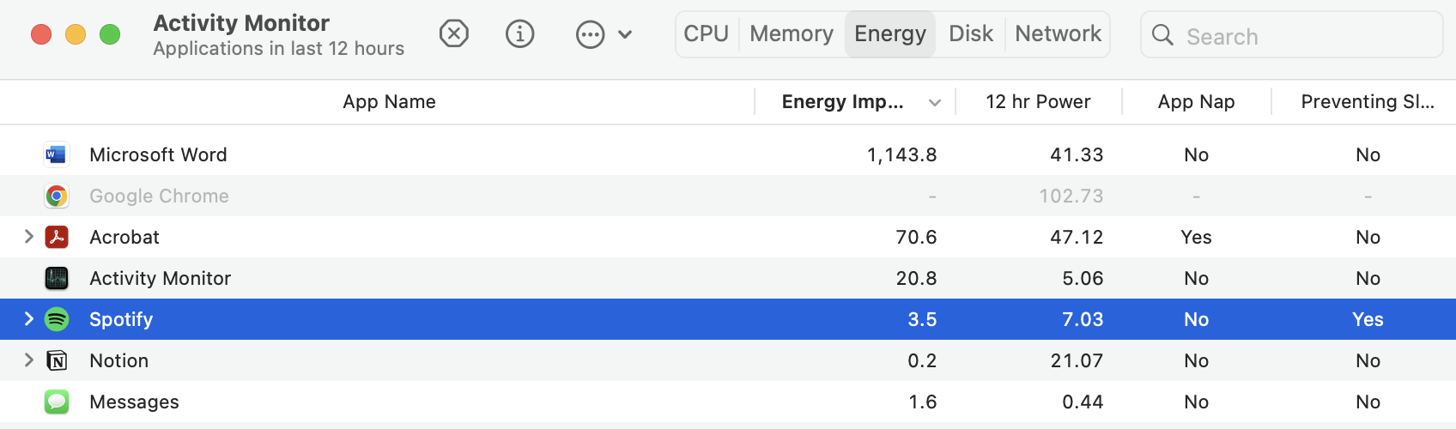Click the inspect process info icon

(519, 34)
